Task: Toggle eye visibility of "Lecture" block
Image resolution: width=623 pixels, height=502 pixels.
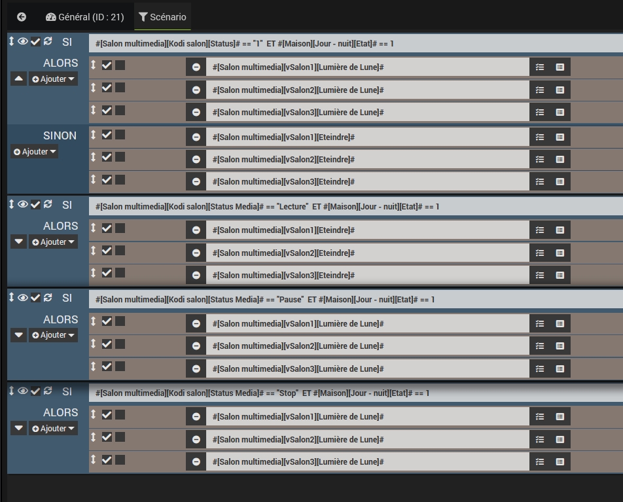Action: (x=23, y=204)
